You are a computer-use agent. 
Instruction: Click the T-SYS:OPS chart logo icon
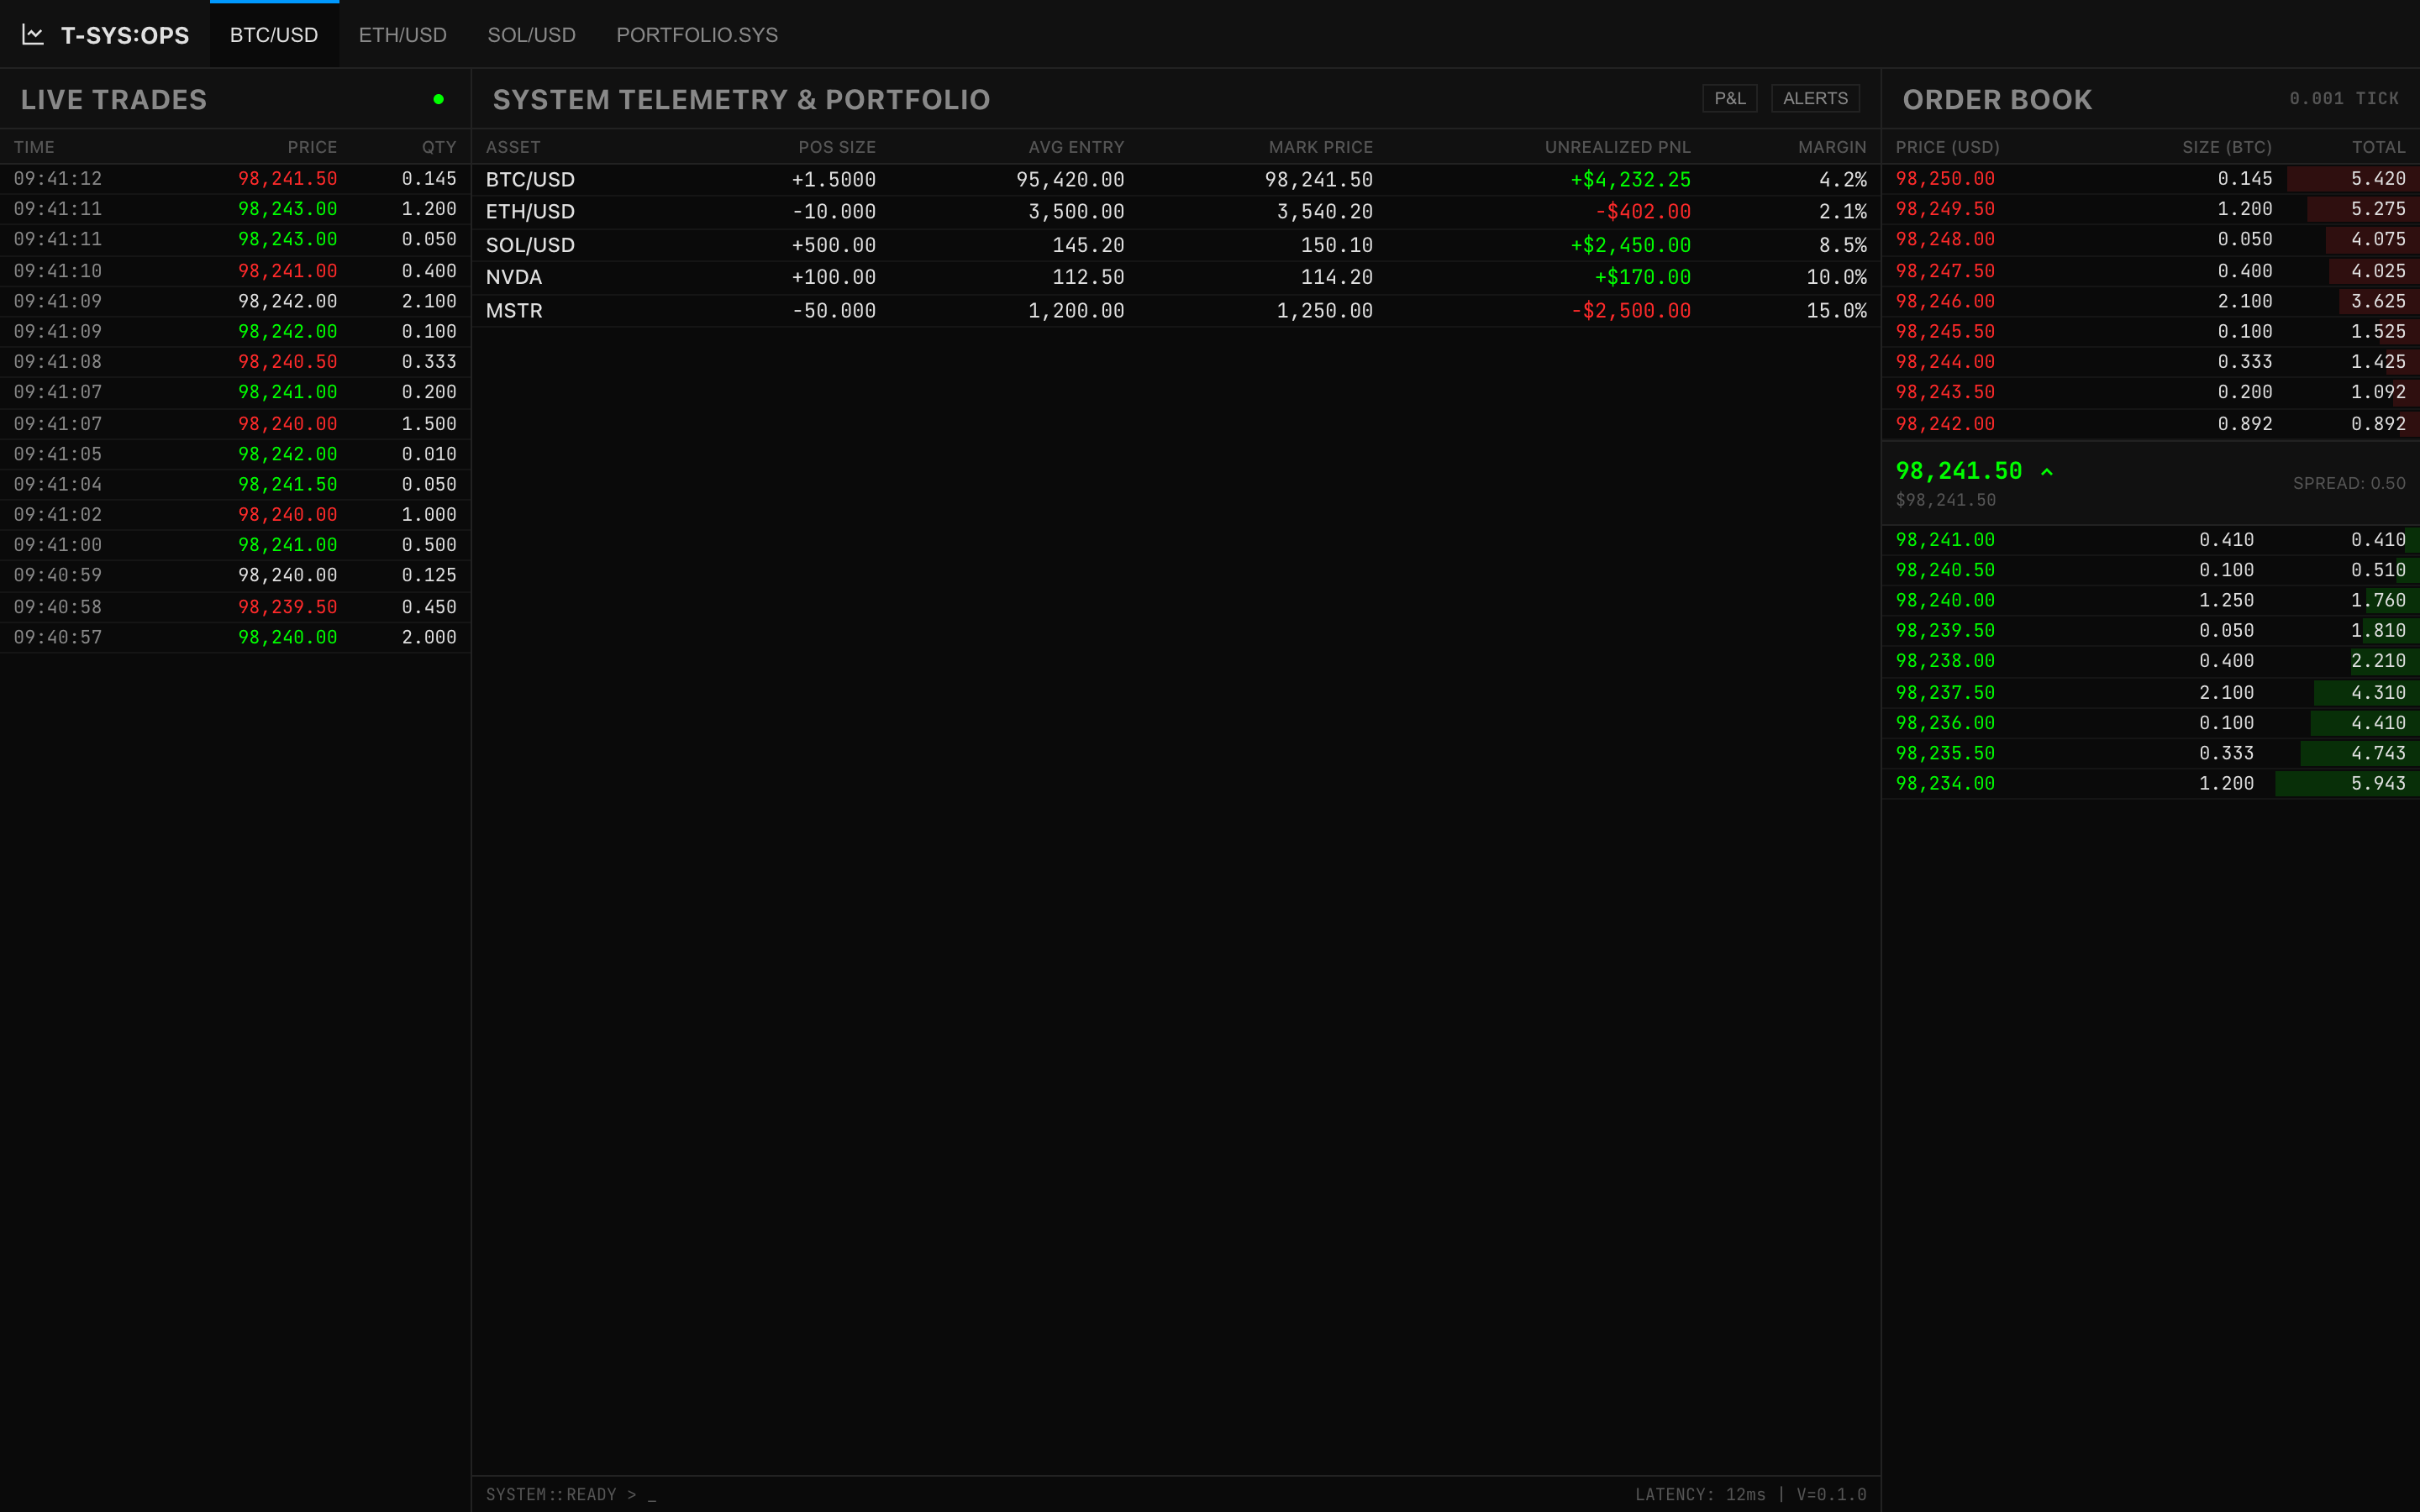(x=33, y=35)
